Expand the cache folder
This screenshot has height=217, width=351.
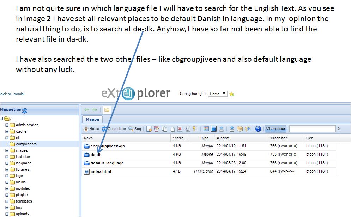tap(7, 132)
